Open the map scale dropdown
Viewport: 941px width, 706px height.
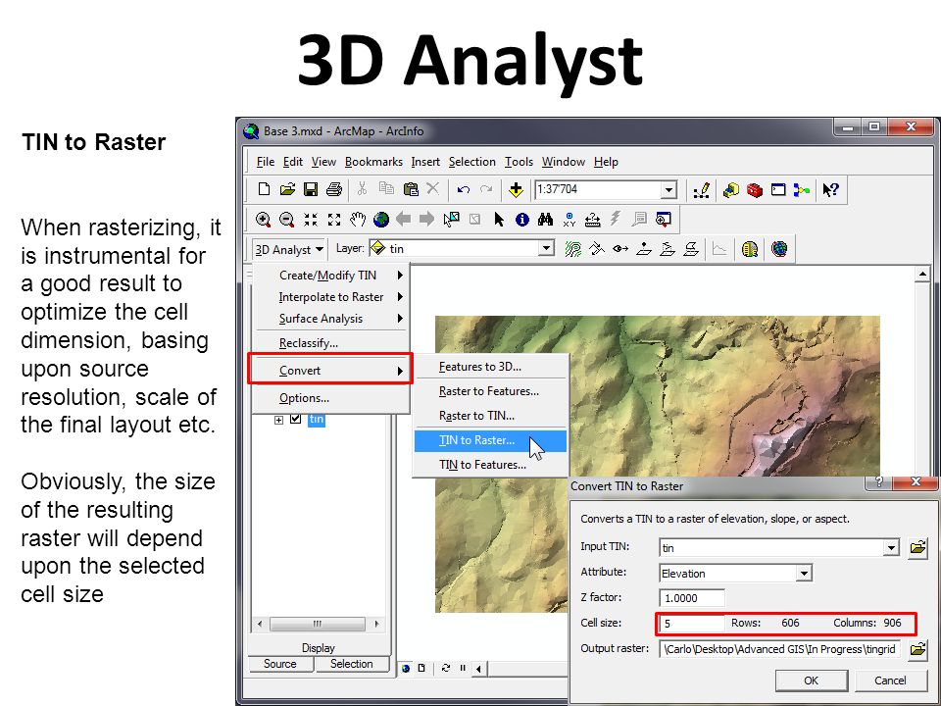coord(669,190)
